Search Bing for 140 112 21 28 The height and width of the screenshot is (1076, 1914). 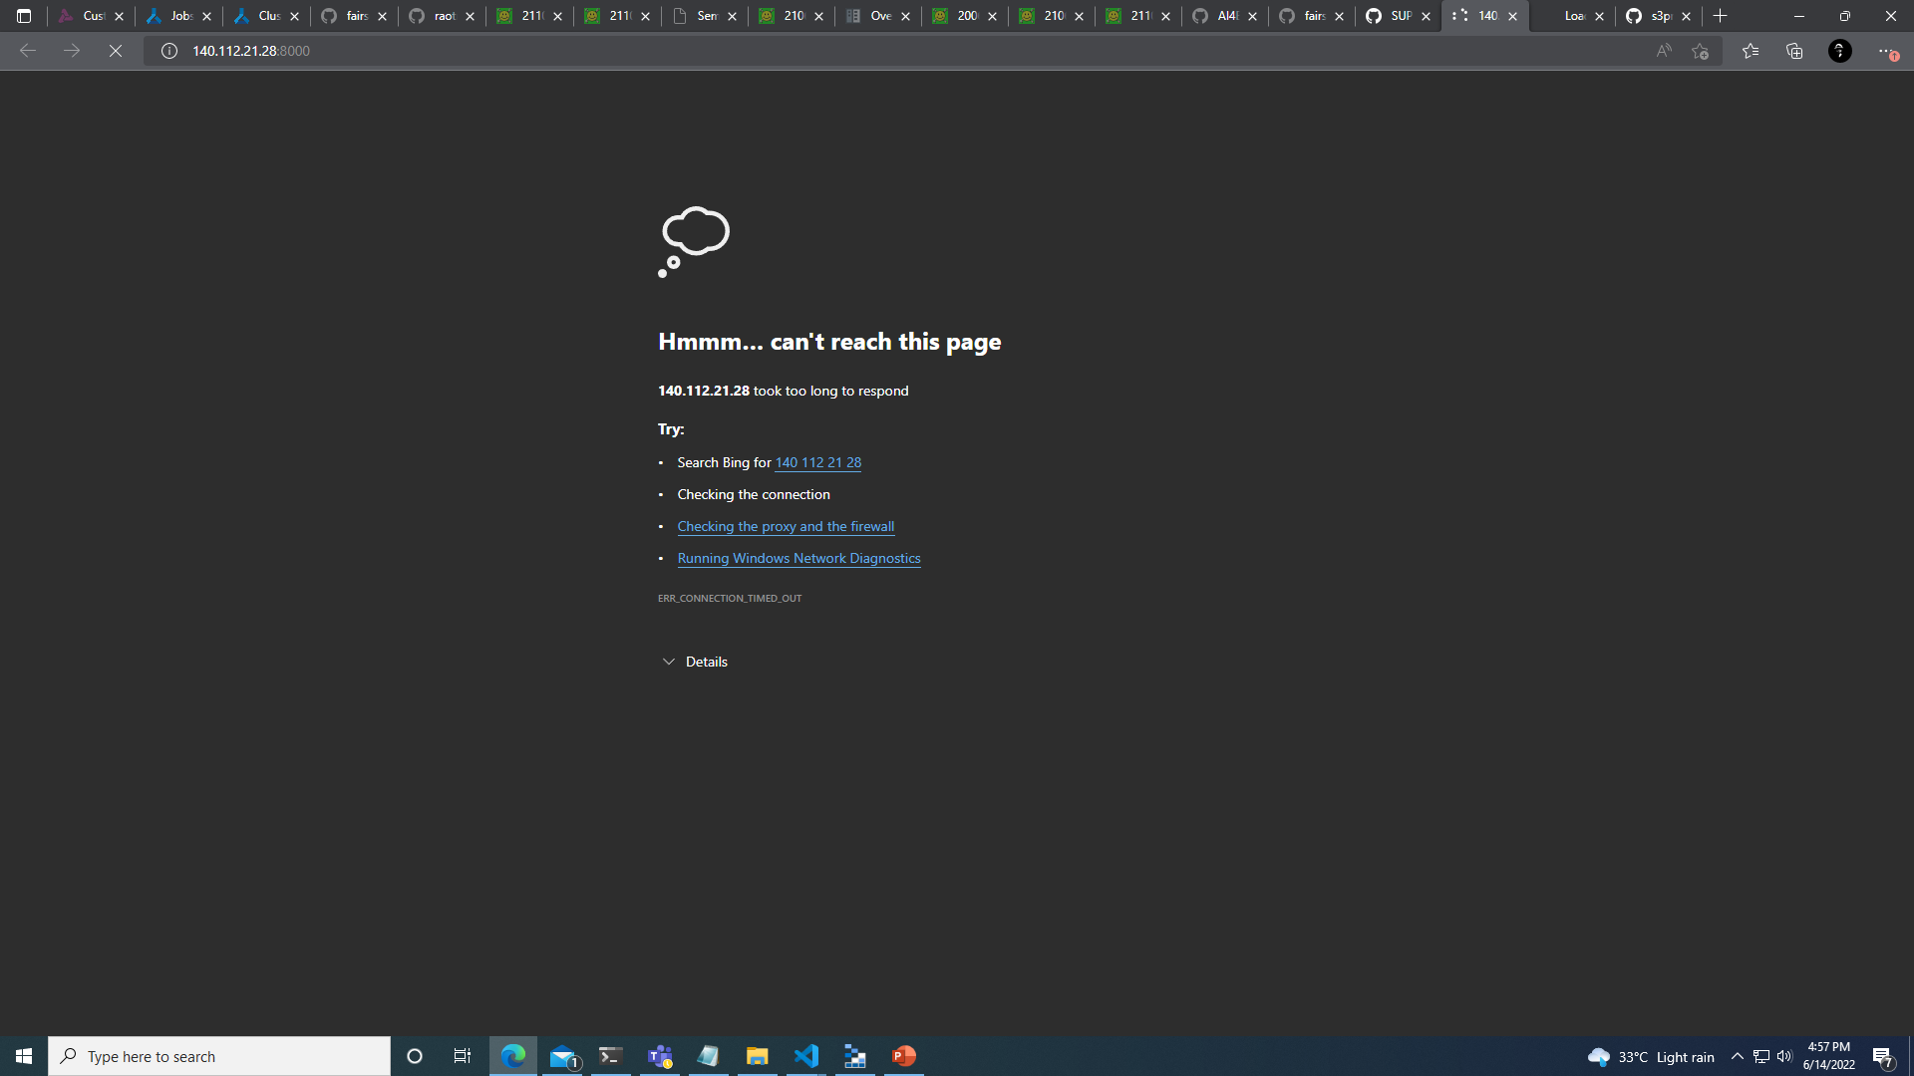coord(817,462)
